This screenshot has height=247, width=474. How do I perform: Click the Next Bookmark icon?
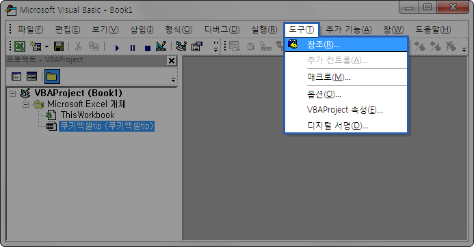[420, 46]
